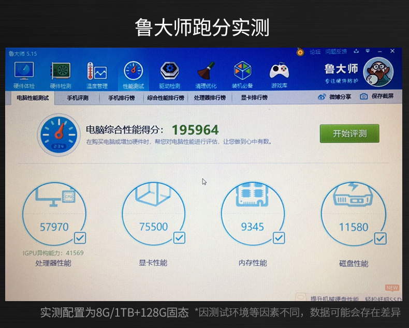Click the 内存性能 label
The image size is (409, 328).
[x=253, y=263]
